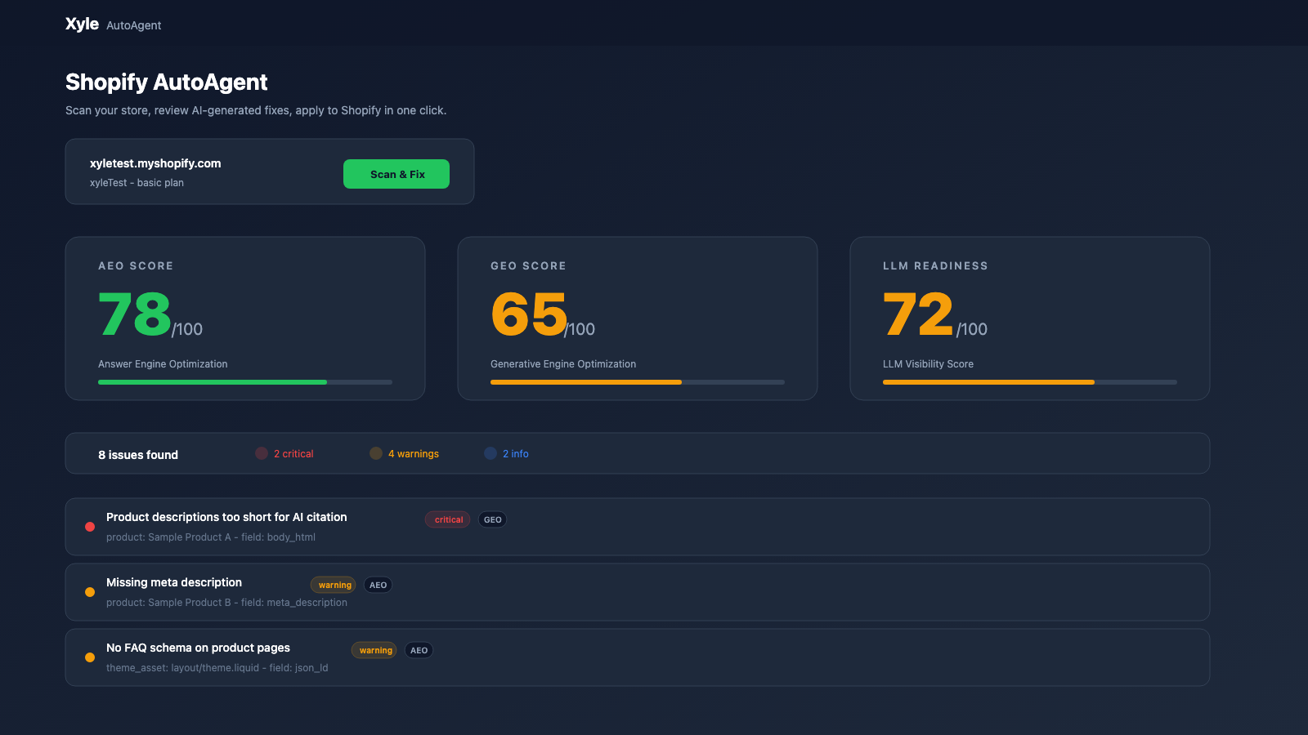The height and width of the screenshot is (735, 1308).
Task: Click the red dot beside product descriptions issue
Action: 90,527
